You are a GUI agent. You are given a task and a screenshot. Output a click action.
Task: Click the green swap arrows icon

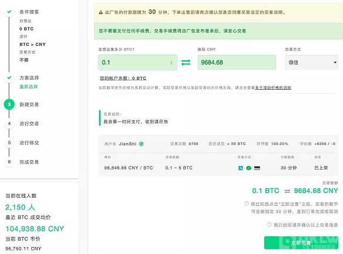(186, 63)
